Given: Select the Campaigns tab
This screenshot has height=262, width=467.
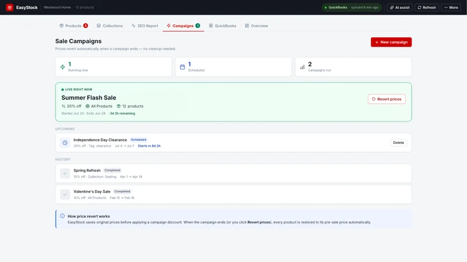Looking at the screenshot, I should point(183,26).
